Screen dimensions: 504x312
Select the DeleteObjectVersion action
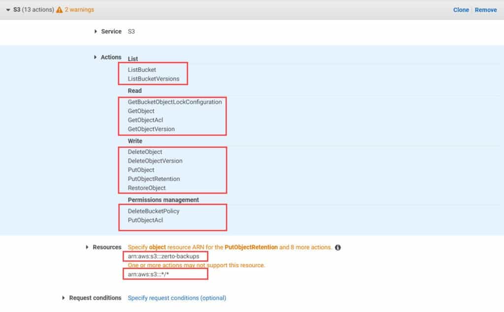155,161
